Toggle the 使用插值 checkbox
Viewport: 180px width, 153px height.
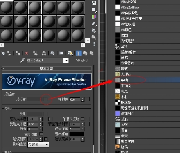tap(41, 134)
